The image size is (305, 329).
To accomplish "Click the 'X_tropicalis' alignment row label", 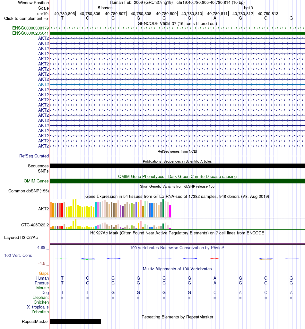I will click(x=38, y=307).
